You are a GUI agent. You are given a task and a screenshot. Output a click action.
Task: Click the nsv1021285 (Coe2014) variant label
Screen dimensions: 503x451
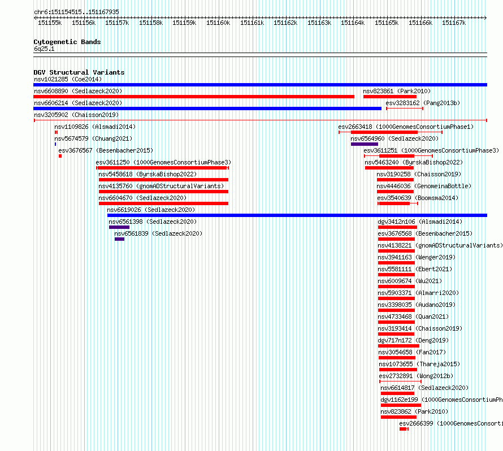point(68,79)
